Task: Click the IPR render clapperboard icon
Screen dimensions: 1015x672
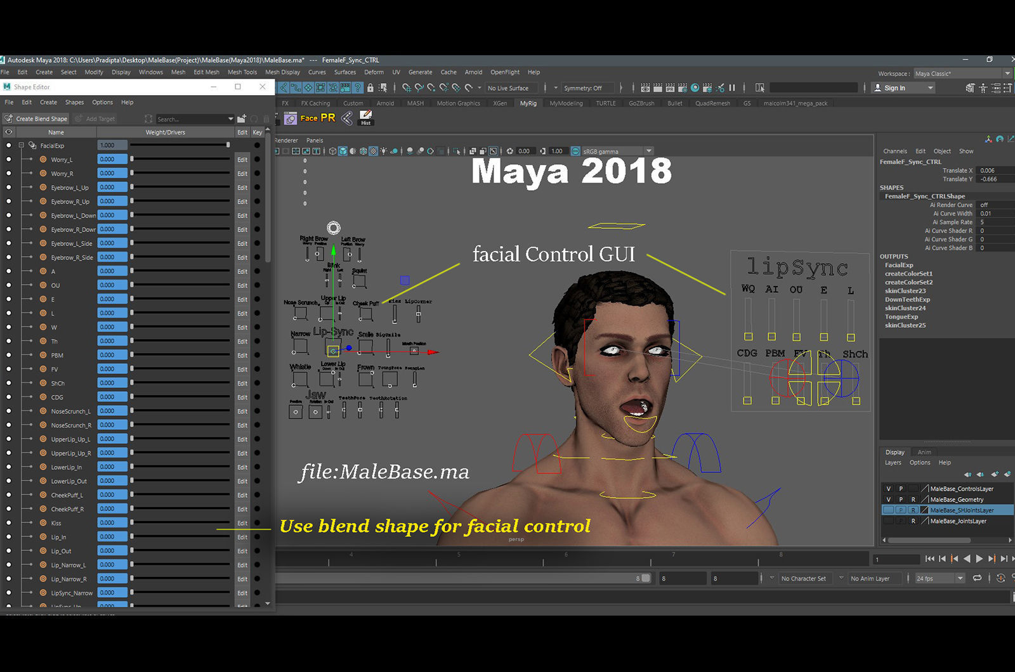Action: pyautogui.click(x=670, y=88)
